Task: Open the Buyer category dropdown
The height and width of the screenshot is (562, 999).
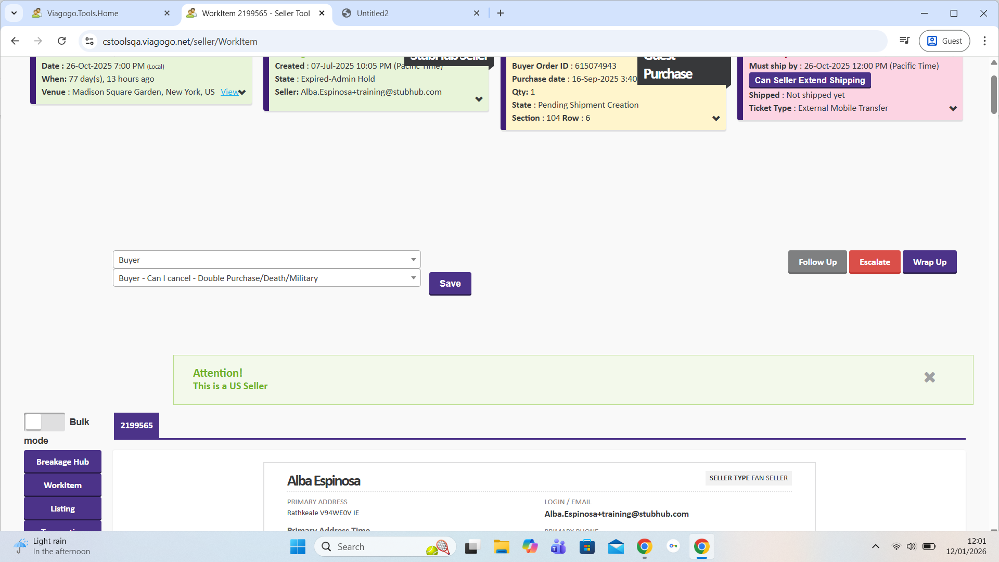Action: pyautogui.click(x=266, y=260)
